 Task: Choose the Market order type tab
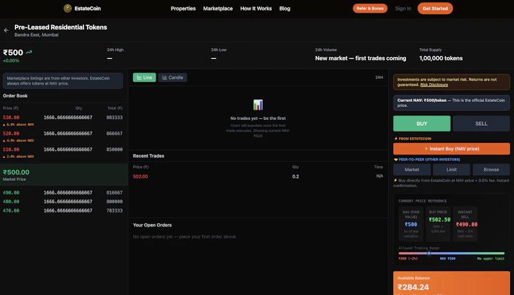tap(412, 169)
